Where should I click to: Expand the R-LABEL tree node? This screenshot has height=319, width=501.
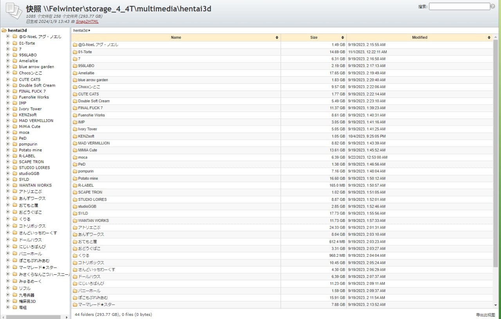[x=8, y=156]
